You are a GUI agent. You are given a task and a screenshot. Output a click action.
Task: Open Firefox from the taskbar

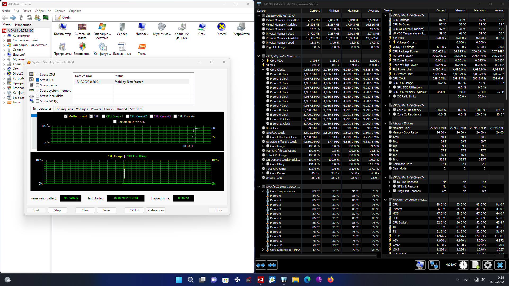pyautogui.click(x=330, y=280)
